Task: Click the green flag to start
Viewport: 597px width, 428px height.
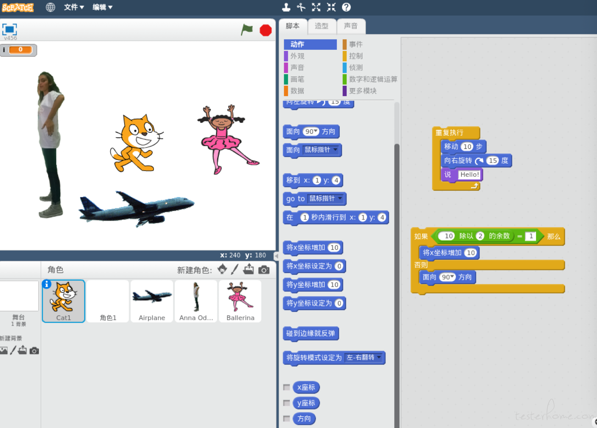Action: click(x=247, y=30)
